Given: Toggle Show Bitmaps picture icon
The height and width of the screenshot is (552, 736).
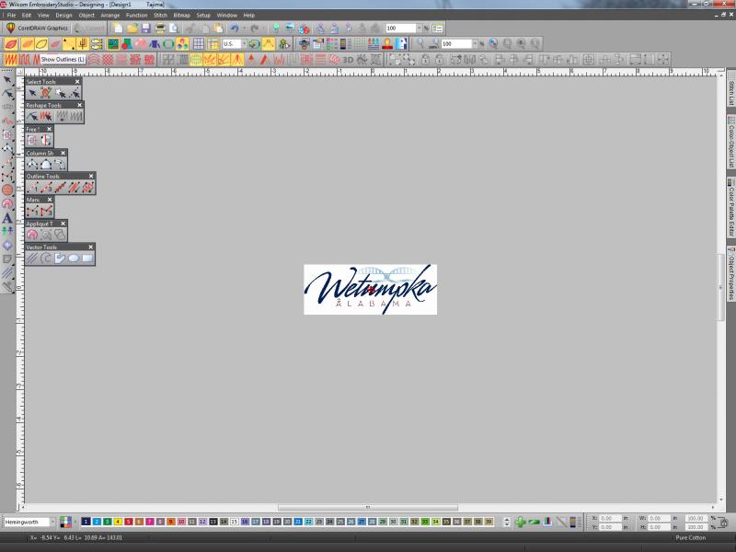Looking at the screenshot, I should 112,44.
